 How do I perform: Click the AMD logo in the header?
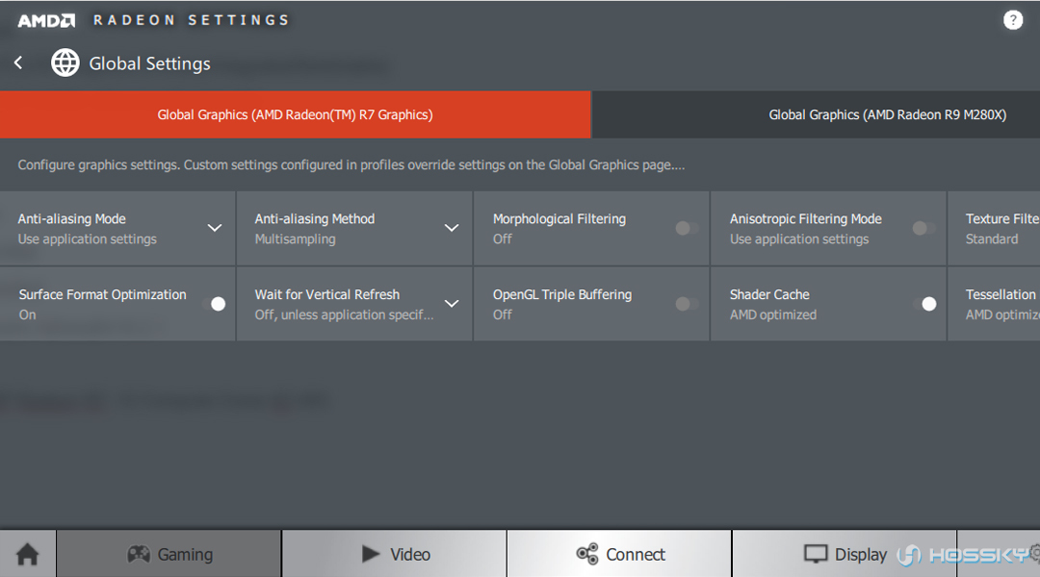click(46, 20)
